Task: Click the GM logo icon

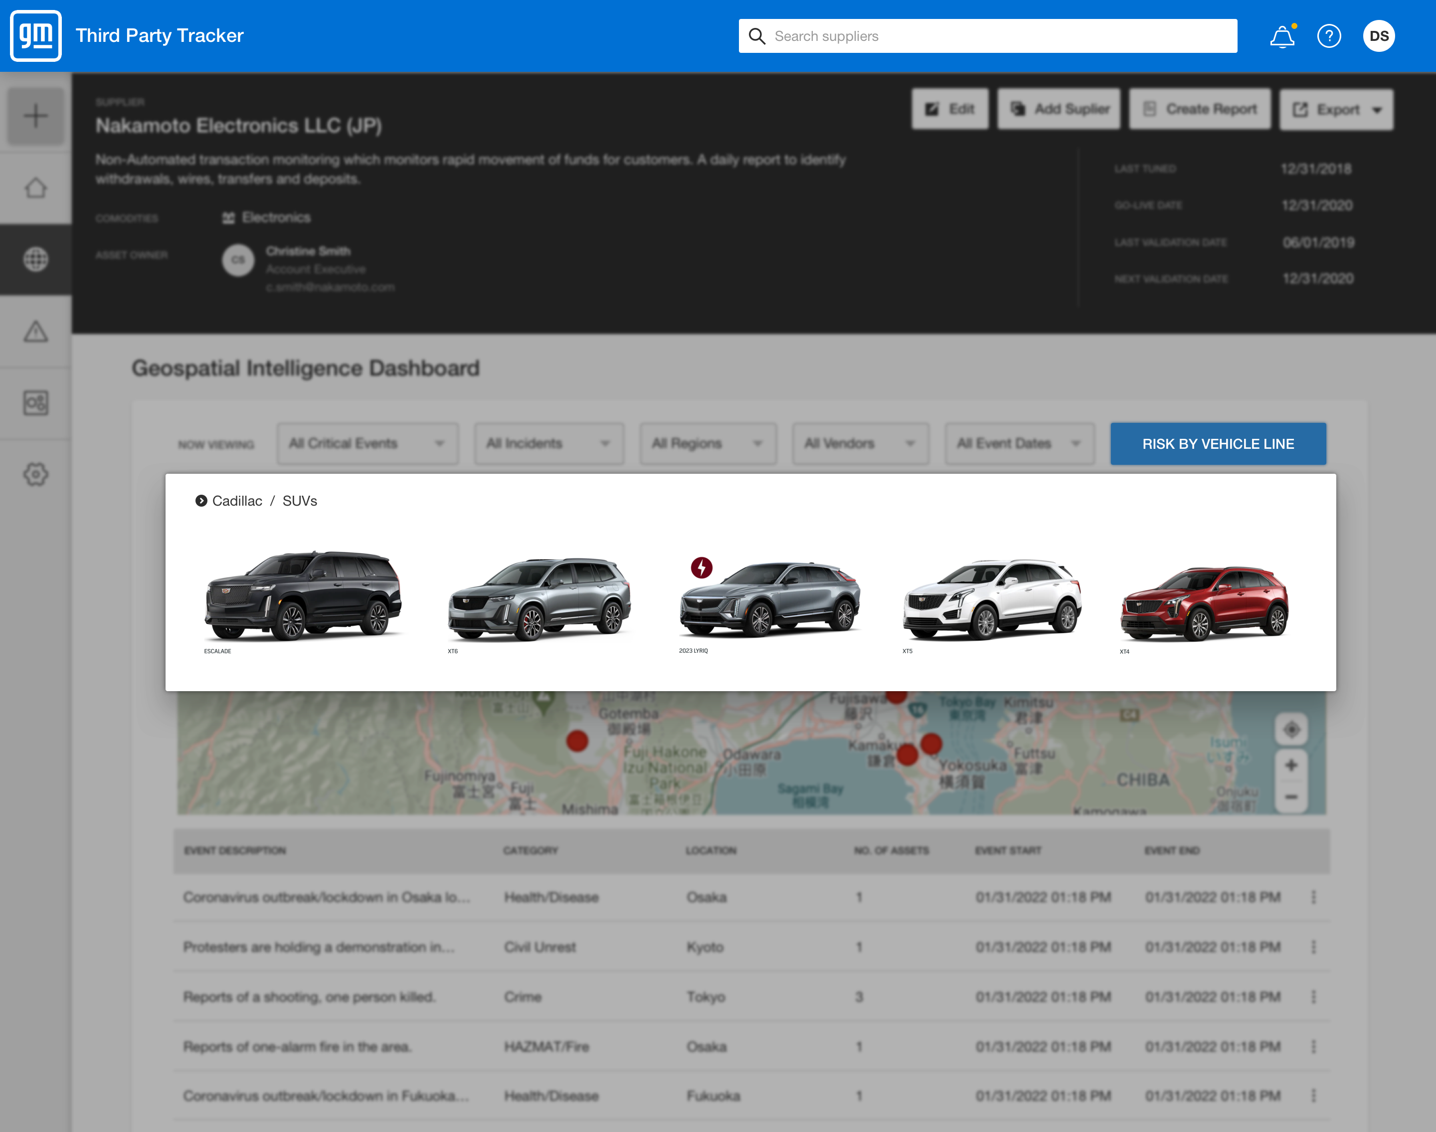Action: pyautogui.click(x=36, y=36)
